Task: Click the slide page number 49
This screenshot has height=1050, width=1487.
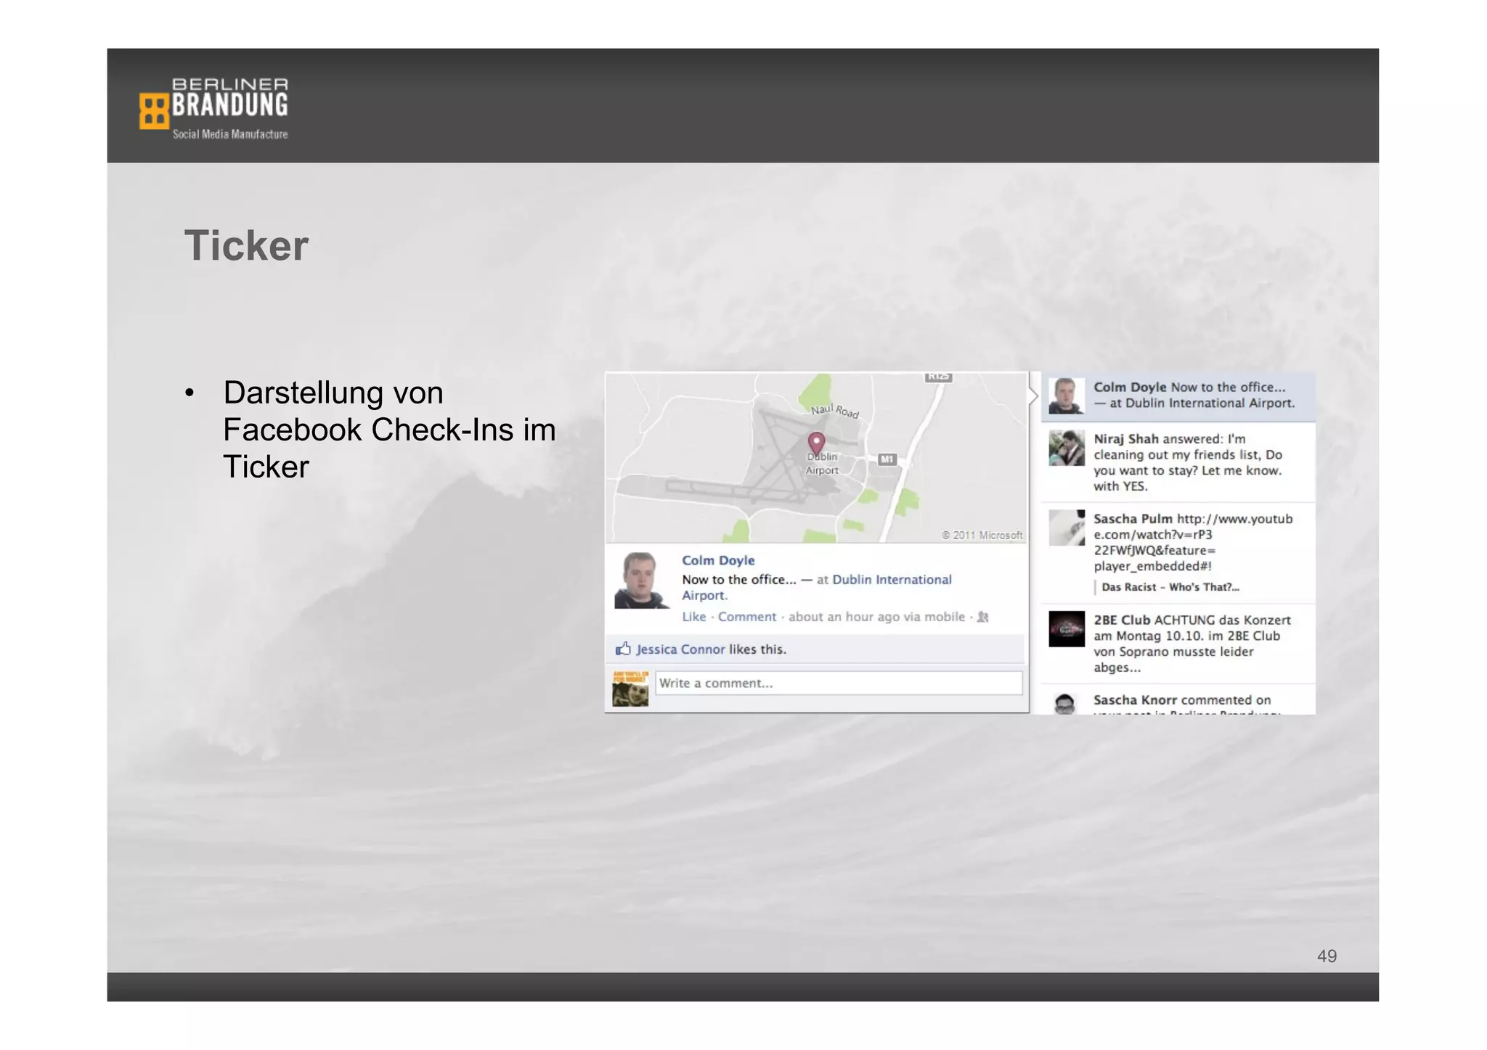Action: 1327,956
